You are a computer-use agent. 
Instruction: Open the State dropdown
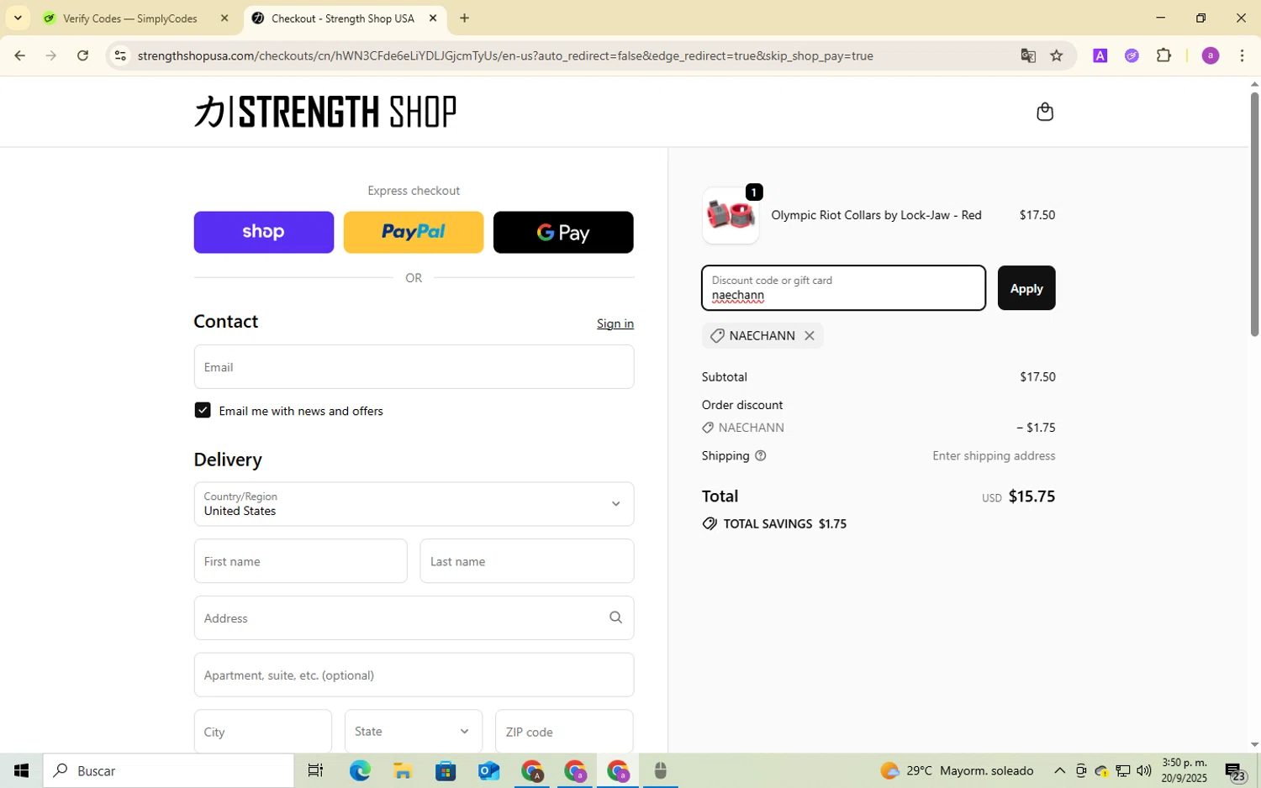[x=414, y=731]
